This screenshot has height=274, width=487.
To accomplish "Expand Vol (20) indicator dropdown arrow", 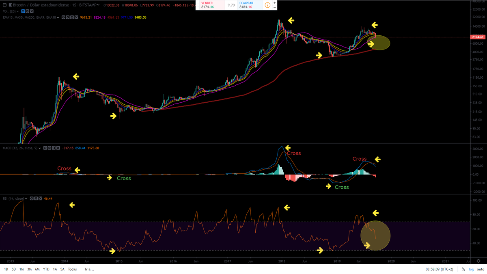I will [x=17, y=11].
